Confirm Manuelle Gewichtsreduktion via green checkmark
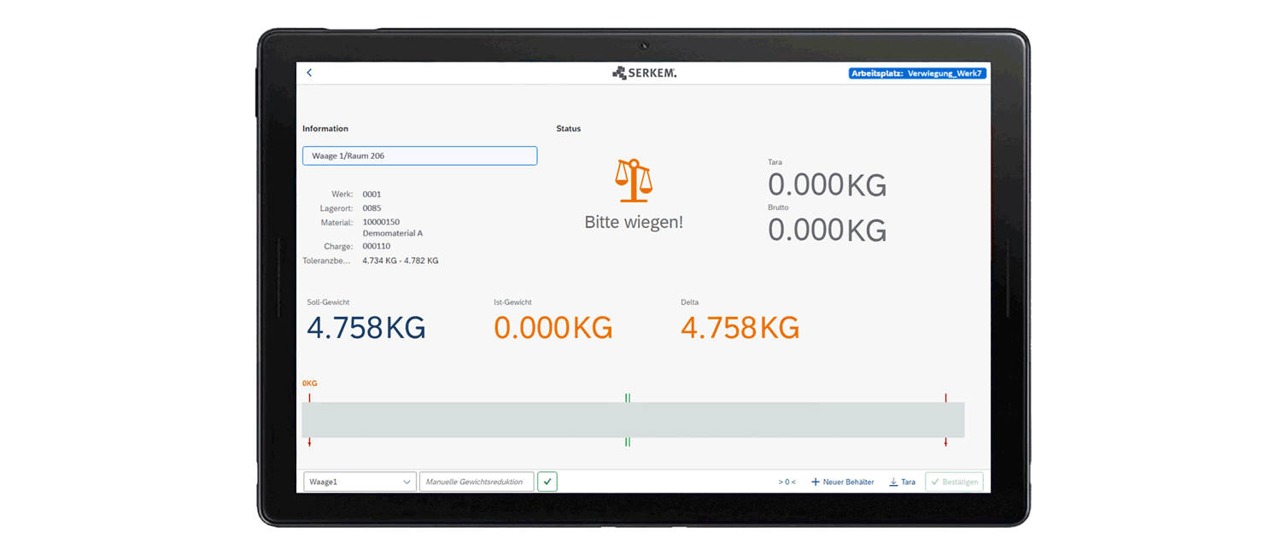Viewport: 1281px width, 555px height. point(547,482)
